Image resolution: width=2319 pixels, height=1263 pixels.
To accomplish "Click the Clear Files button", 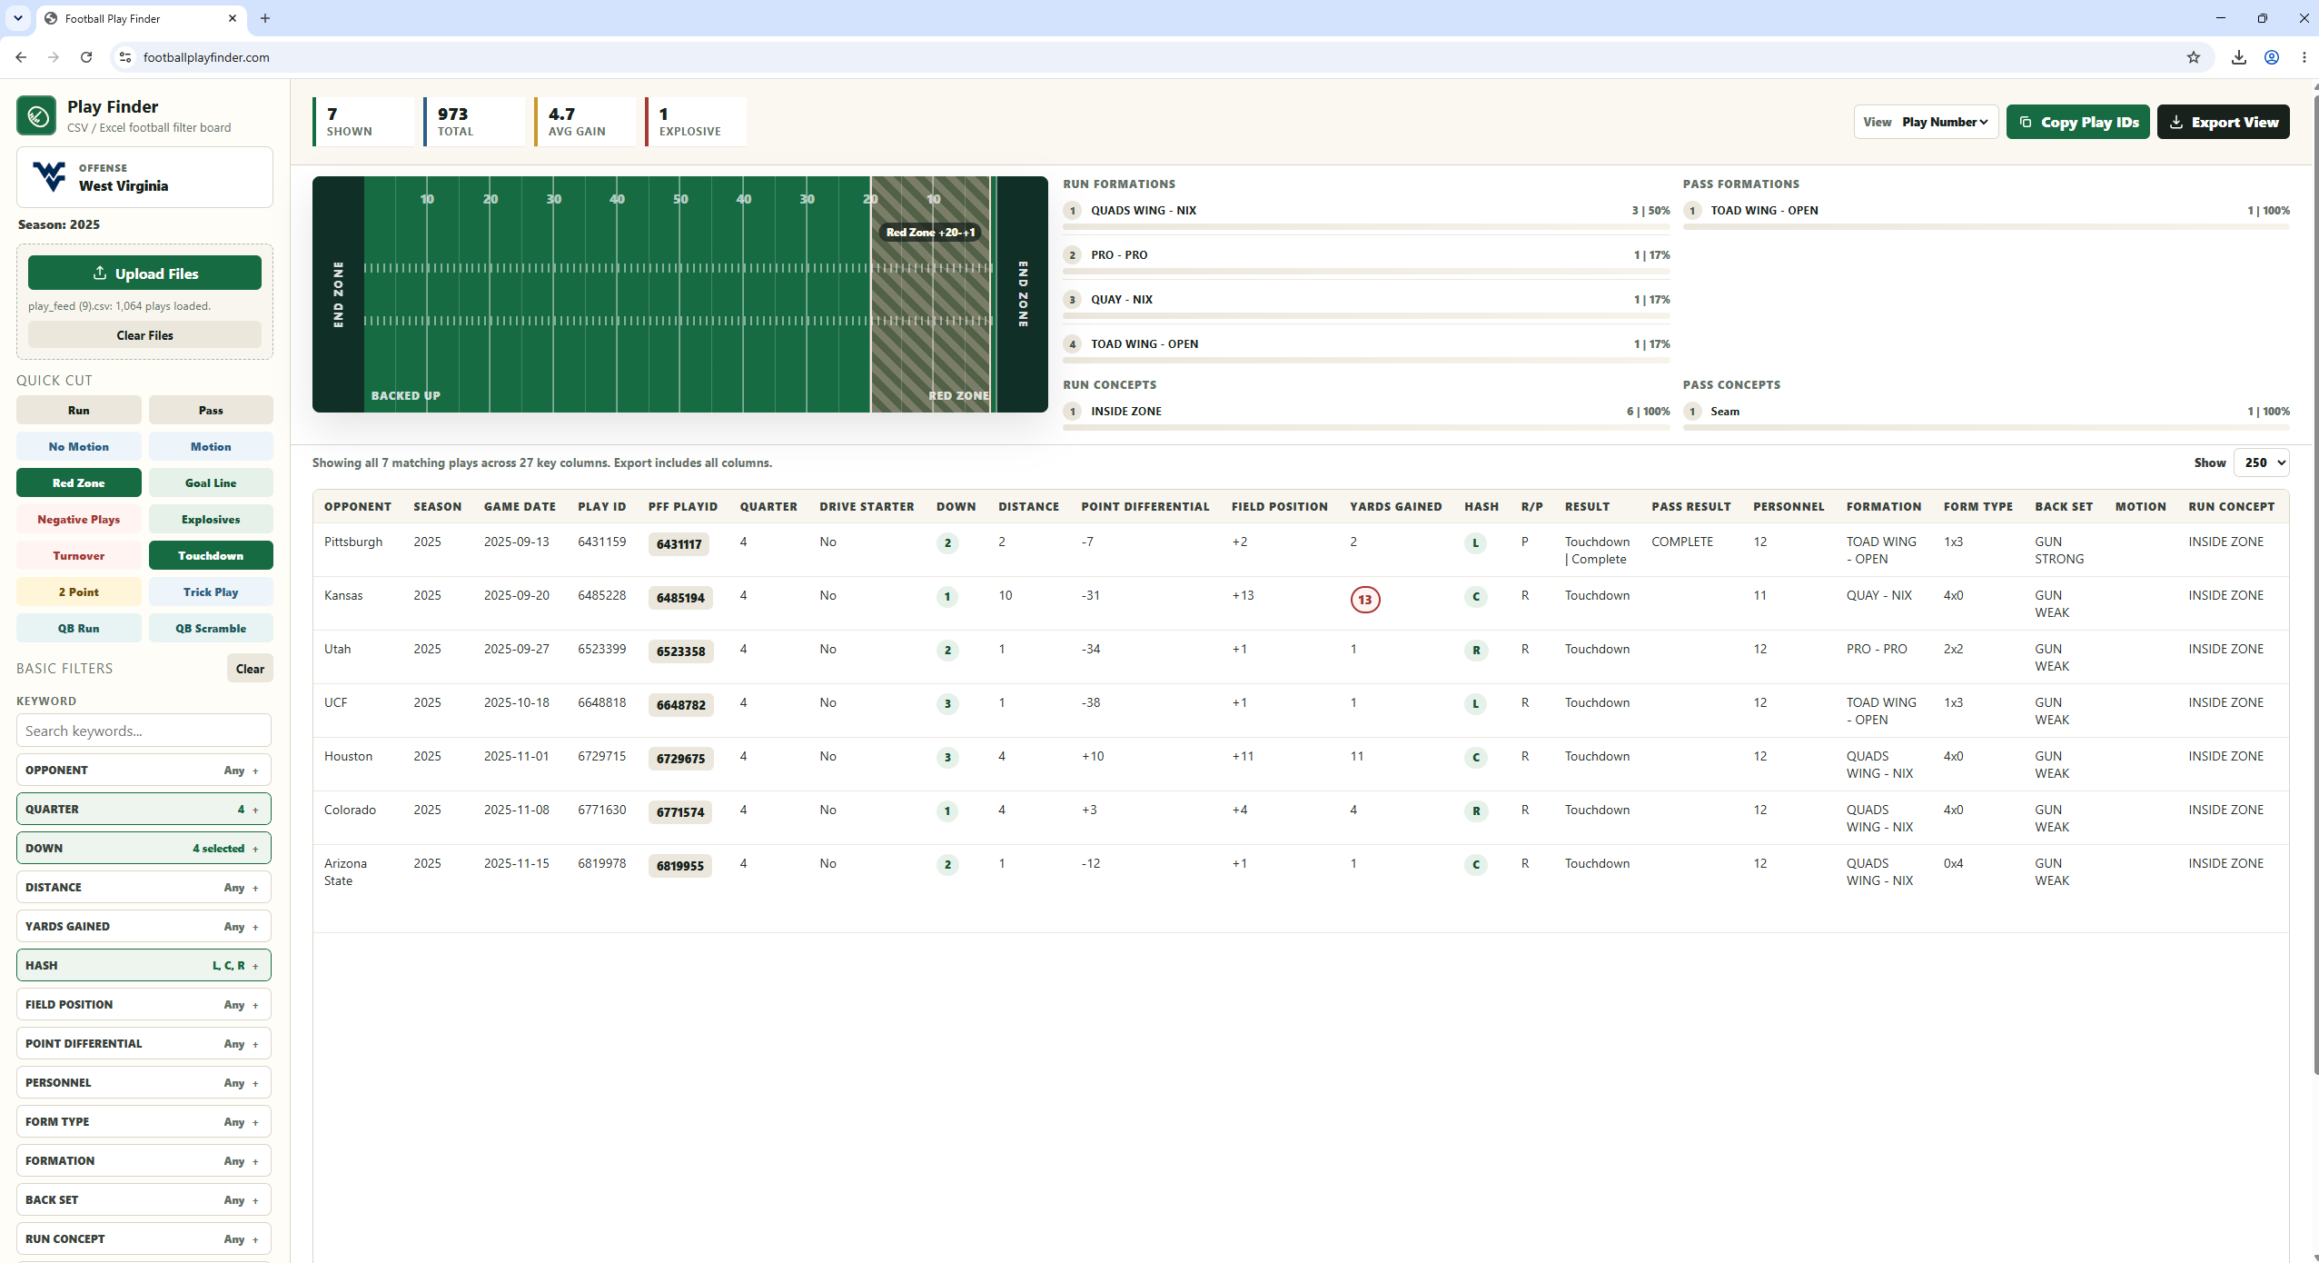I will point(144,335).
